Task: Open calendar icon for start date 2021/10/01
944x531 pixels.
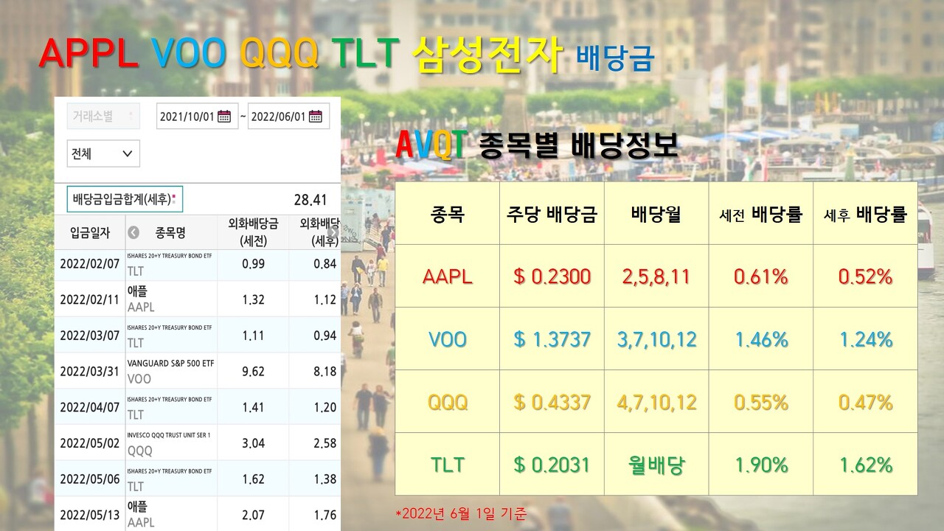Action: tap(224, 116)
